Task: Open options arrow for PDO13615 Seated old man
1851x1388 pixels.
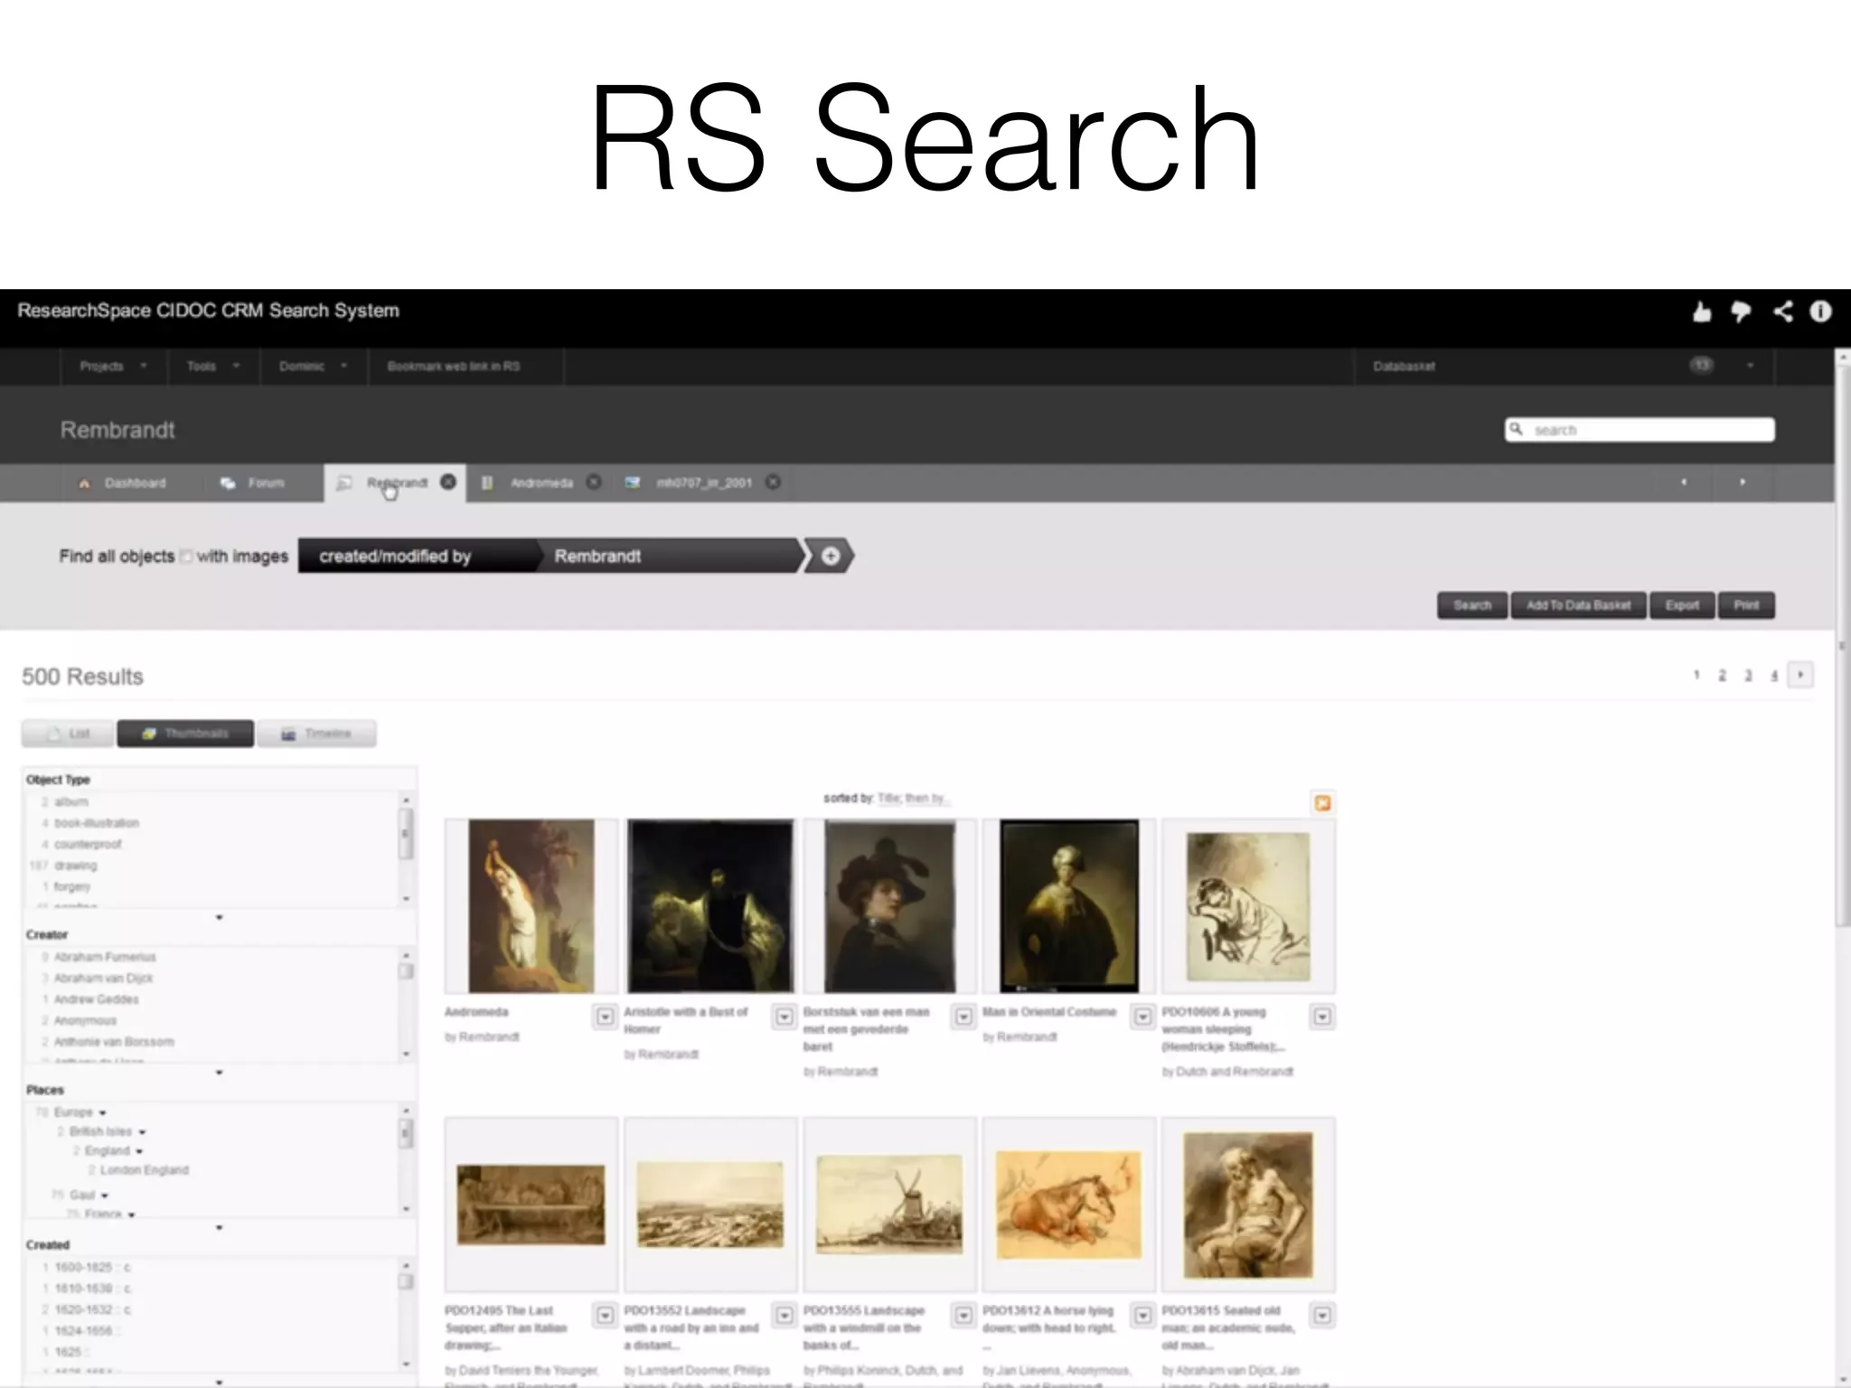Action: [x=1322, y=1315]
